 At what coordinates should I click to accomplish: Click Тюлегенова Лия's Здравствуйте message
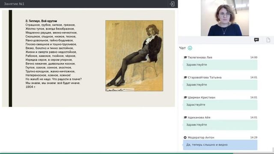point(220,65)
